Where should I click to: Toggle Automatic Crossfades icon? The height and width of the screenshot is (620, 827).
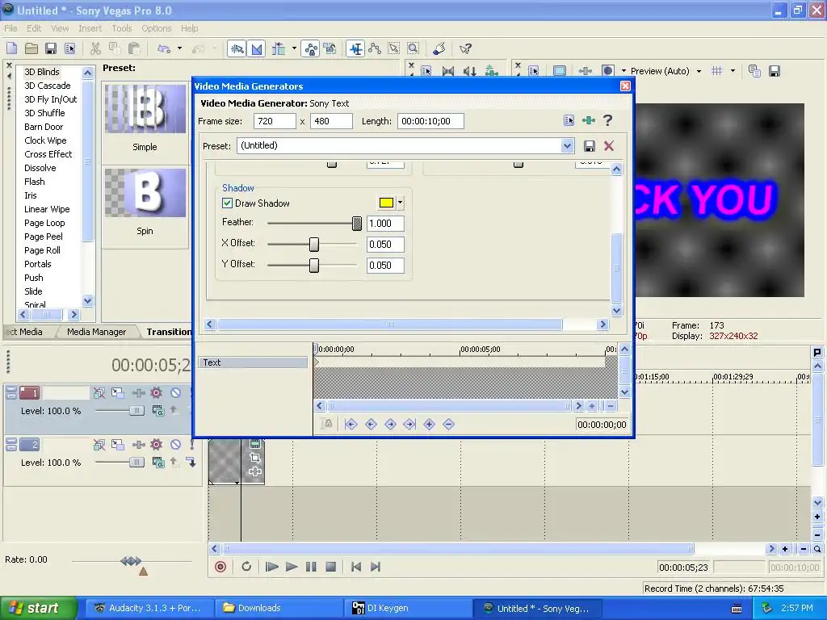[x=257, y=49]
